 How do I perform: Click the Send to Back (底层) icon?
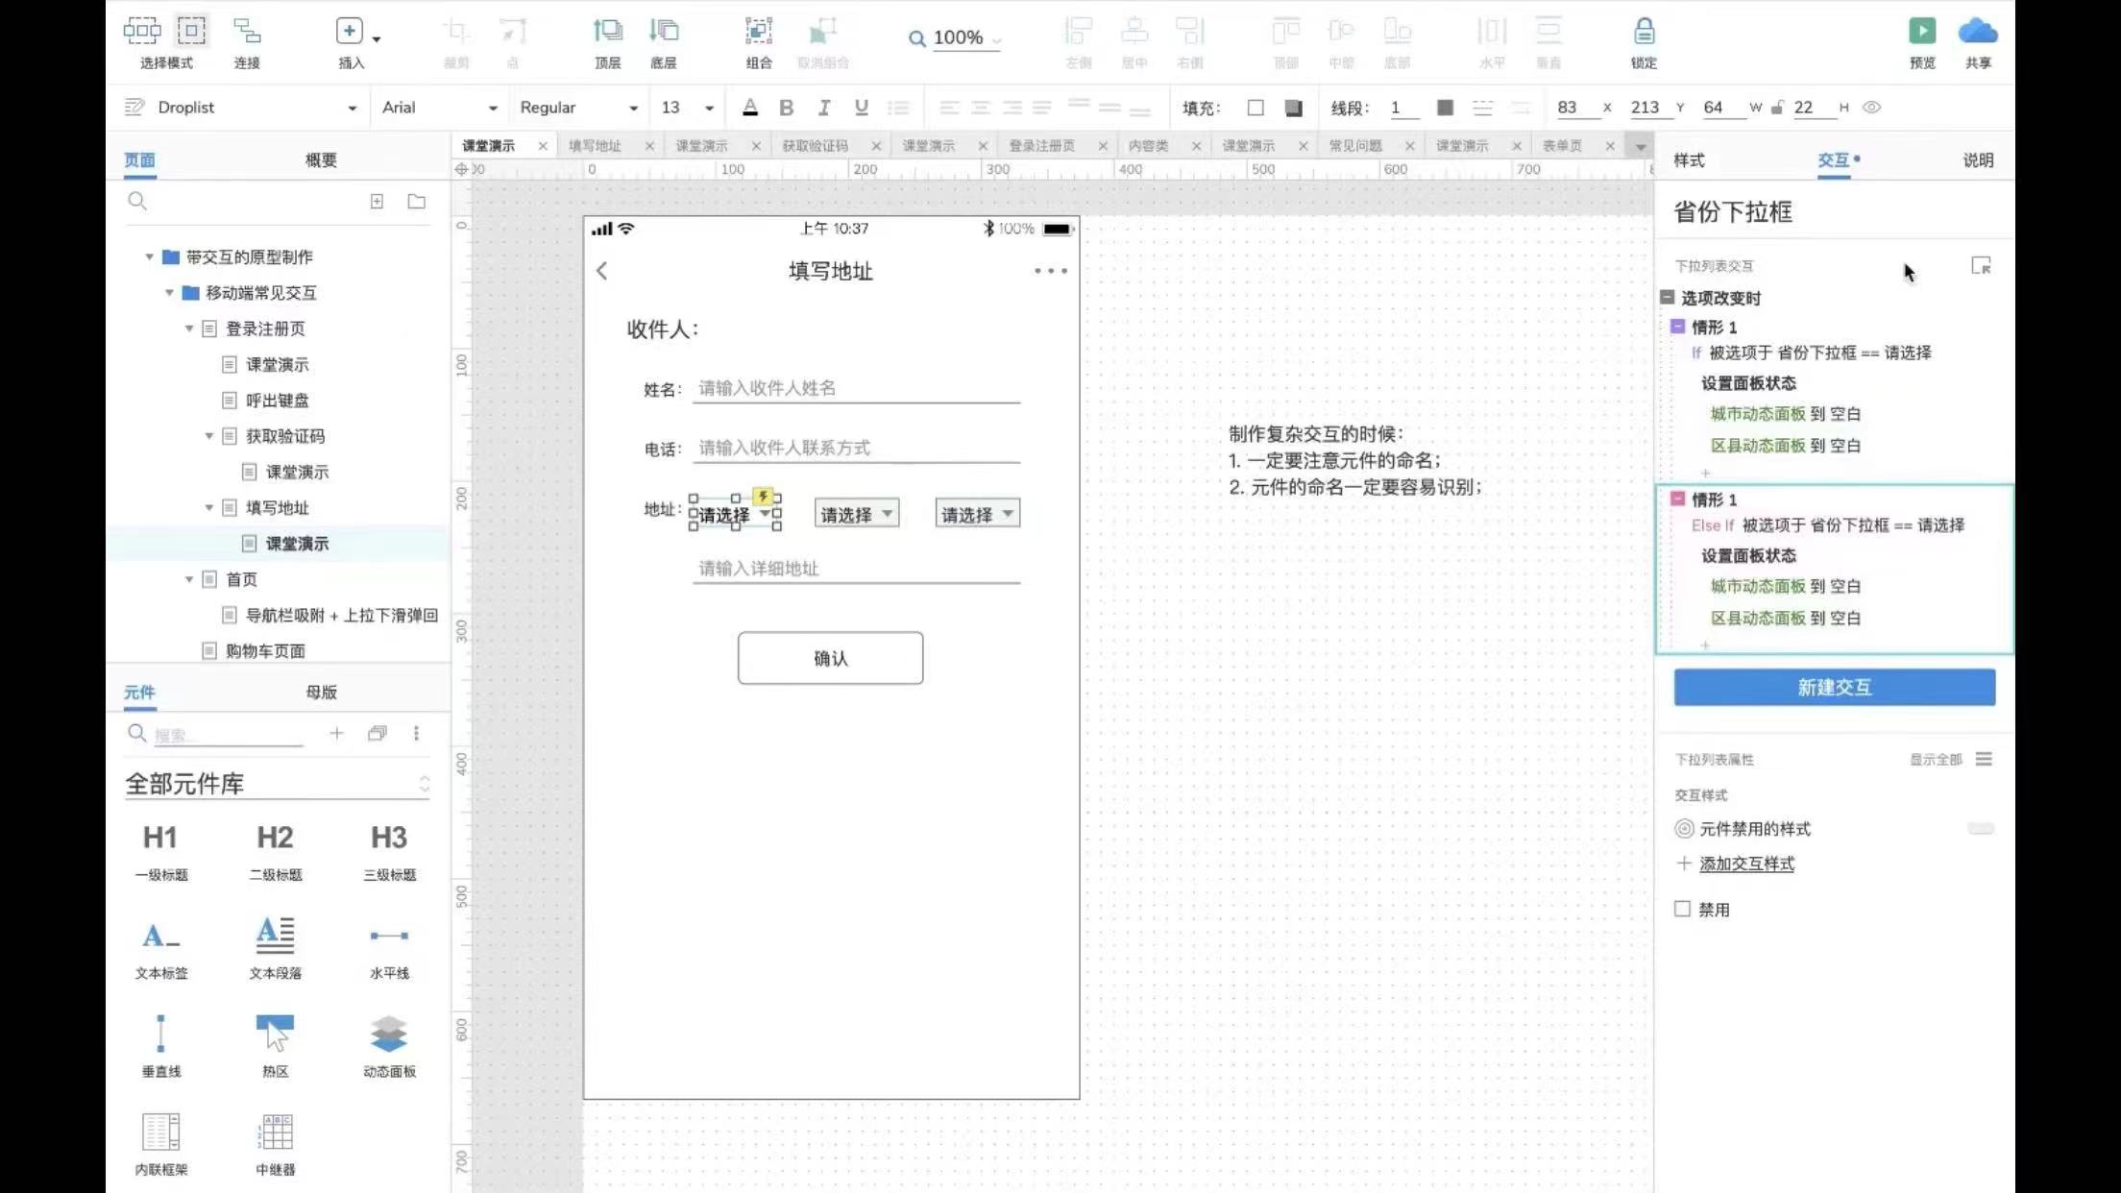click(663, 32)
